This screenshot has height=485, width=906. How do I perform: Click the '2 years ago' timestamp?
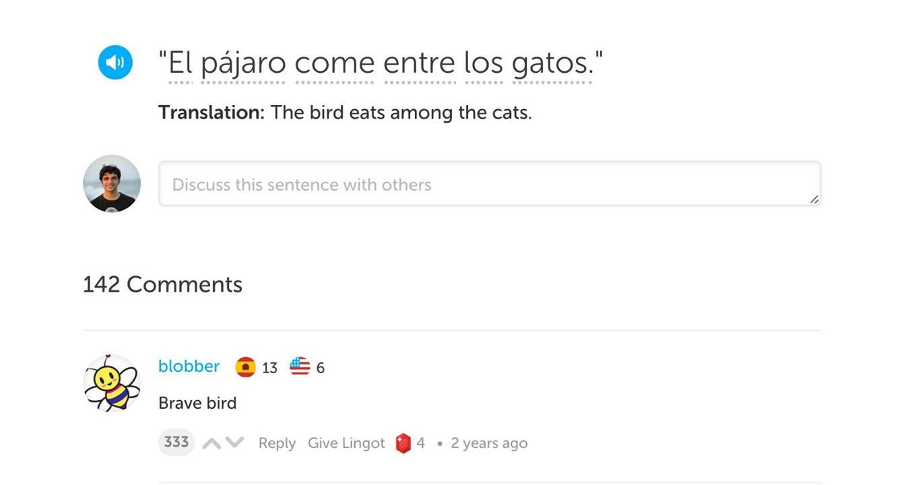pos(489,443)
